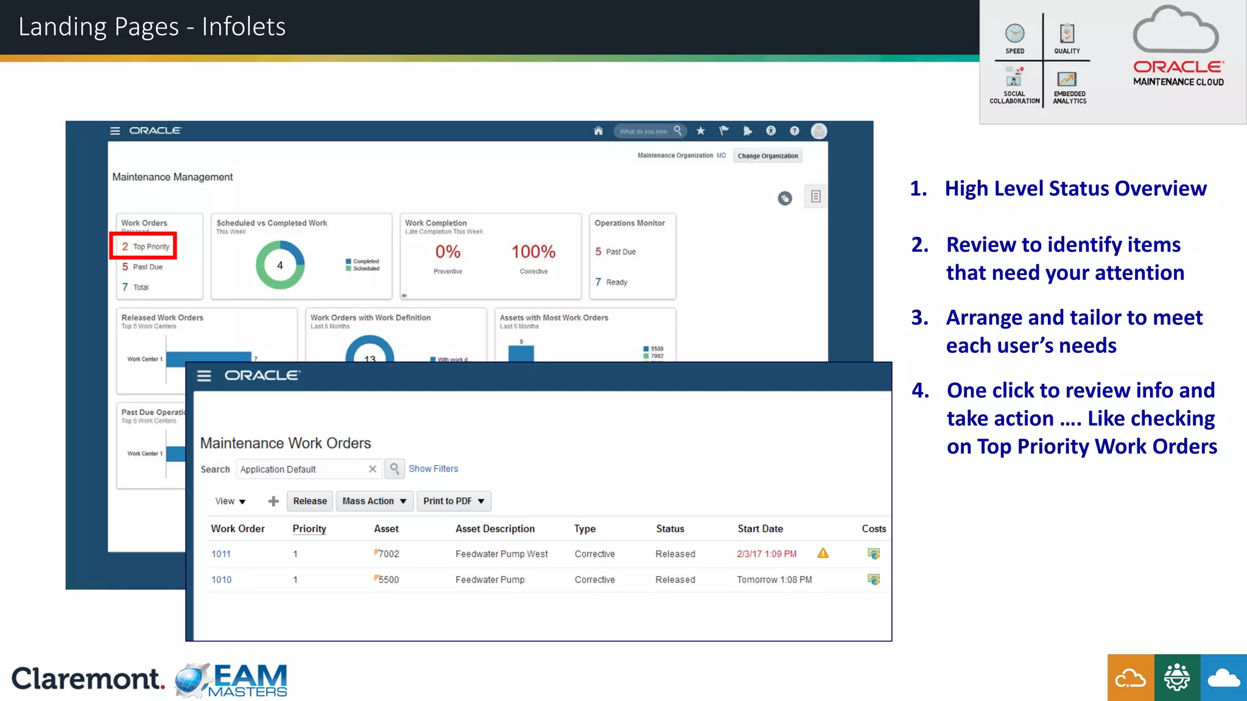
Task: Open the watchlist flag icon
Action: point(724,131)
